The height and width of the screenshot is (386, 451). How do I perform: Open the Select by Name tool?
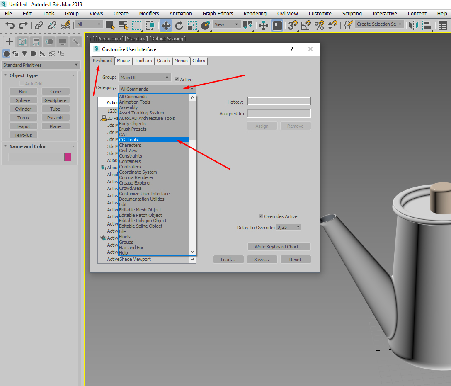pyautogui.click(x=124, y=25)
